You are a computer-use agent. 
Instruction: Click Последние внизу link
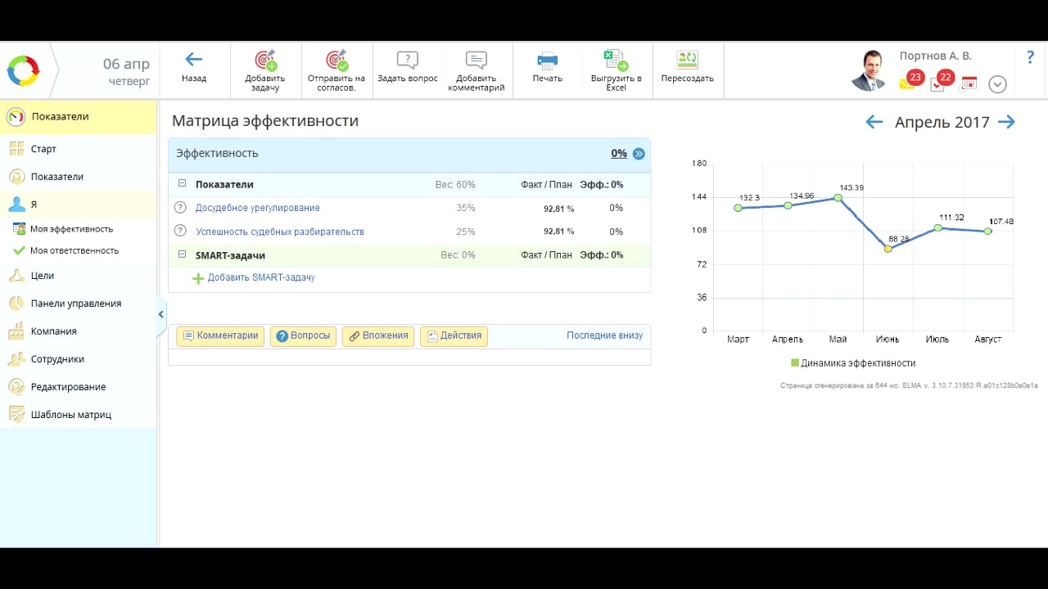[x=605, y=335]
